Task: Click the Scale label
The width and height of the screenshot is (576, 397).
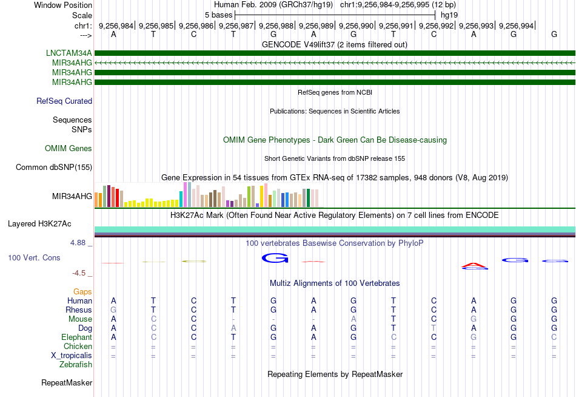Action: (82, 15)
